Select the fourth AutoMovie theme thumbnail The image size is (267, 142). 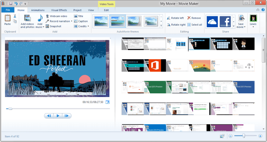pos(151,21)
